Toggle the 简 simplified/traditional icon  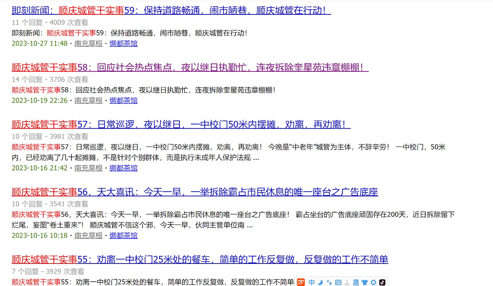coord(356,282)
